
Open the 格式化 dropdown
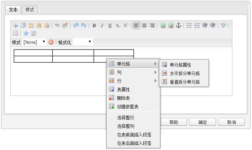pos(83,42)
